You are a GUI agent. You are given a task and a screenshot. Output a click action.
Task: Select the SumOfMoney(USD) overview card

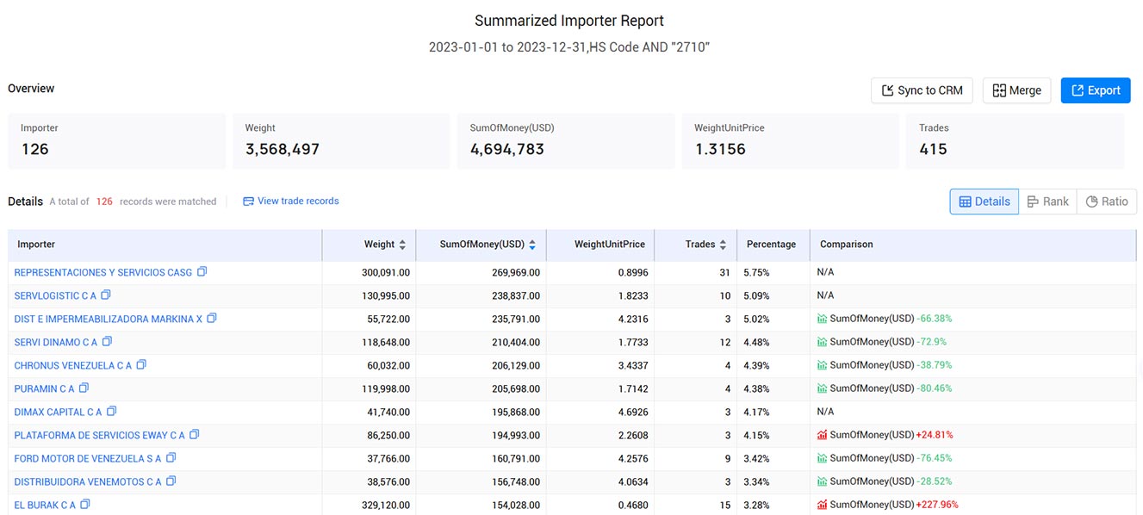(566, 141)
